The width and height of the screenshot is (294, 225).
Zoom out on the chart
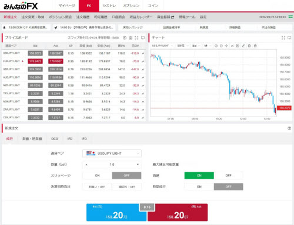[x=221, y=46]
